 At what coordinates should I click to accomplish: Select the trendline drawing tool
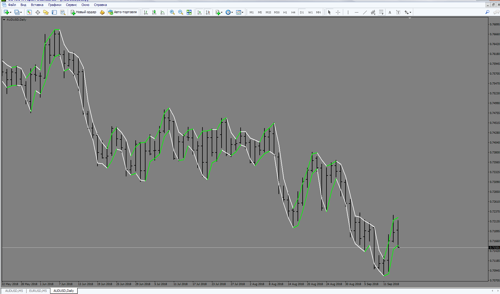click(x=365, y=12)
